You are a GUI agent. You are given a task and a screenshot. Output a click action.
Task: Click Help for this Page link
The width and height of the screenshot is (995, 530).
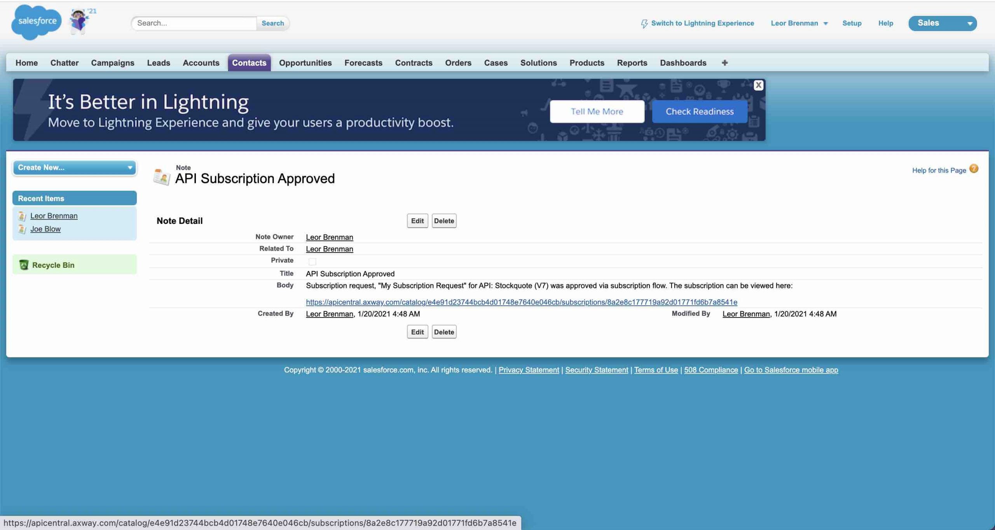[939, 170]
